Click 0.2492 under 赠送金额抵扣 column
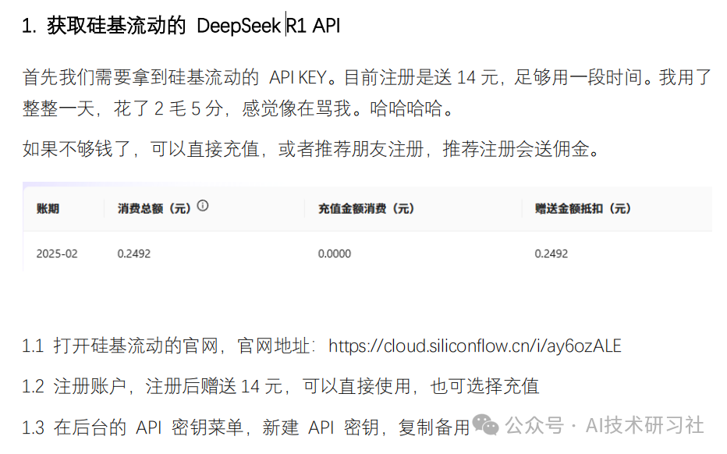The height and width of the screenshot is (454, 727). coord(551,254)
